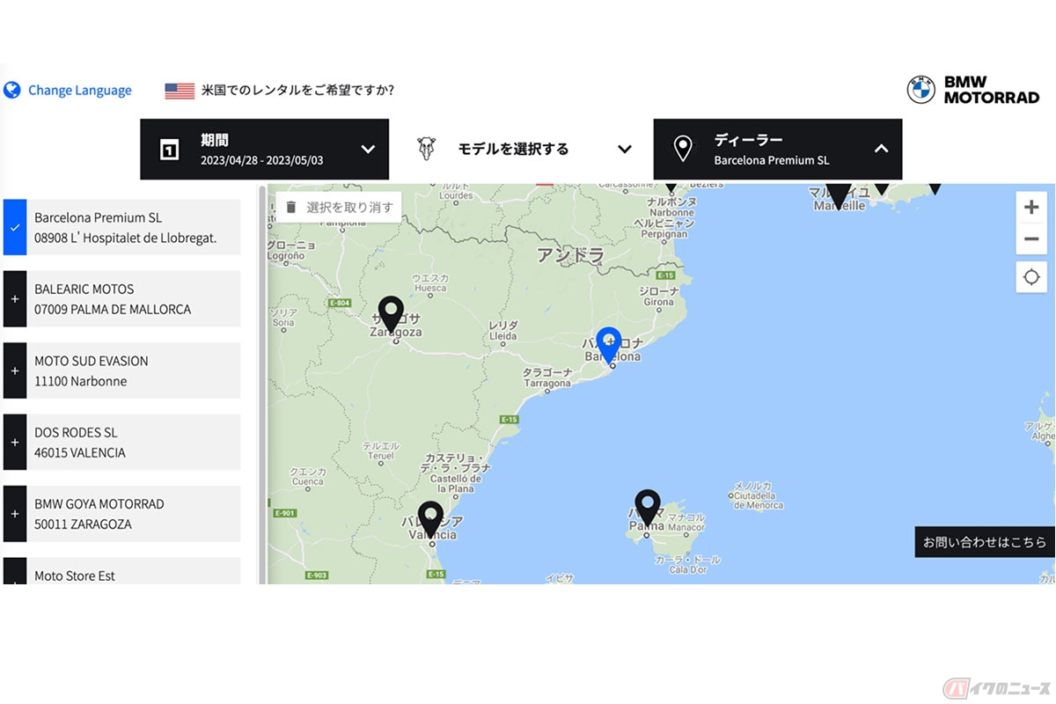Click the clear selection button label

[x=349, y=208]
